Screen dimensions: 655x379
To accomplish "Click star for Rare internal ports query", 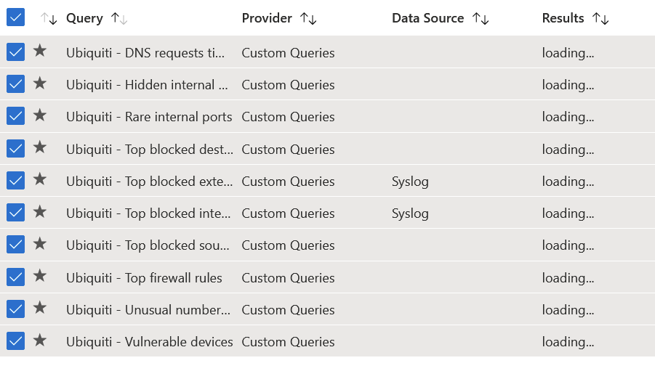I will (40, 115).
